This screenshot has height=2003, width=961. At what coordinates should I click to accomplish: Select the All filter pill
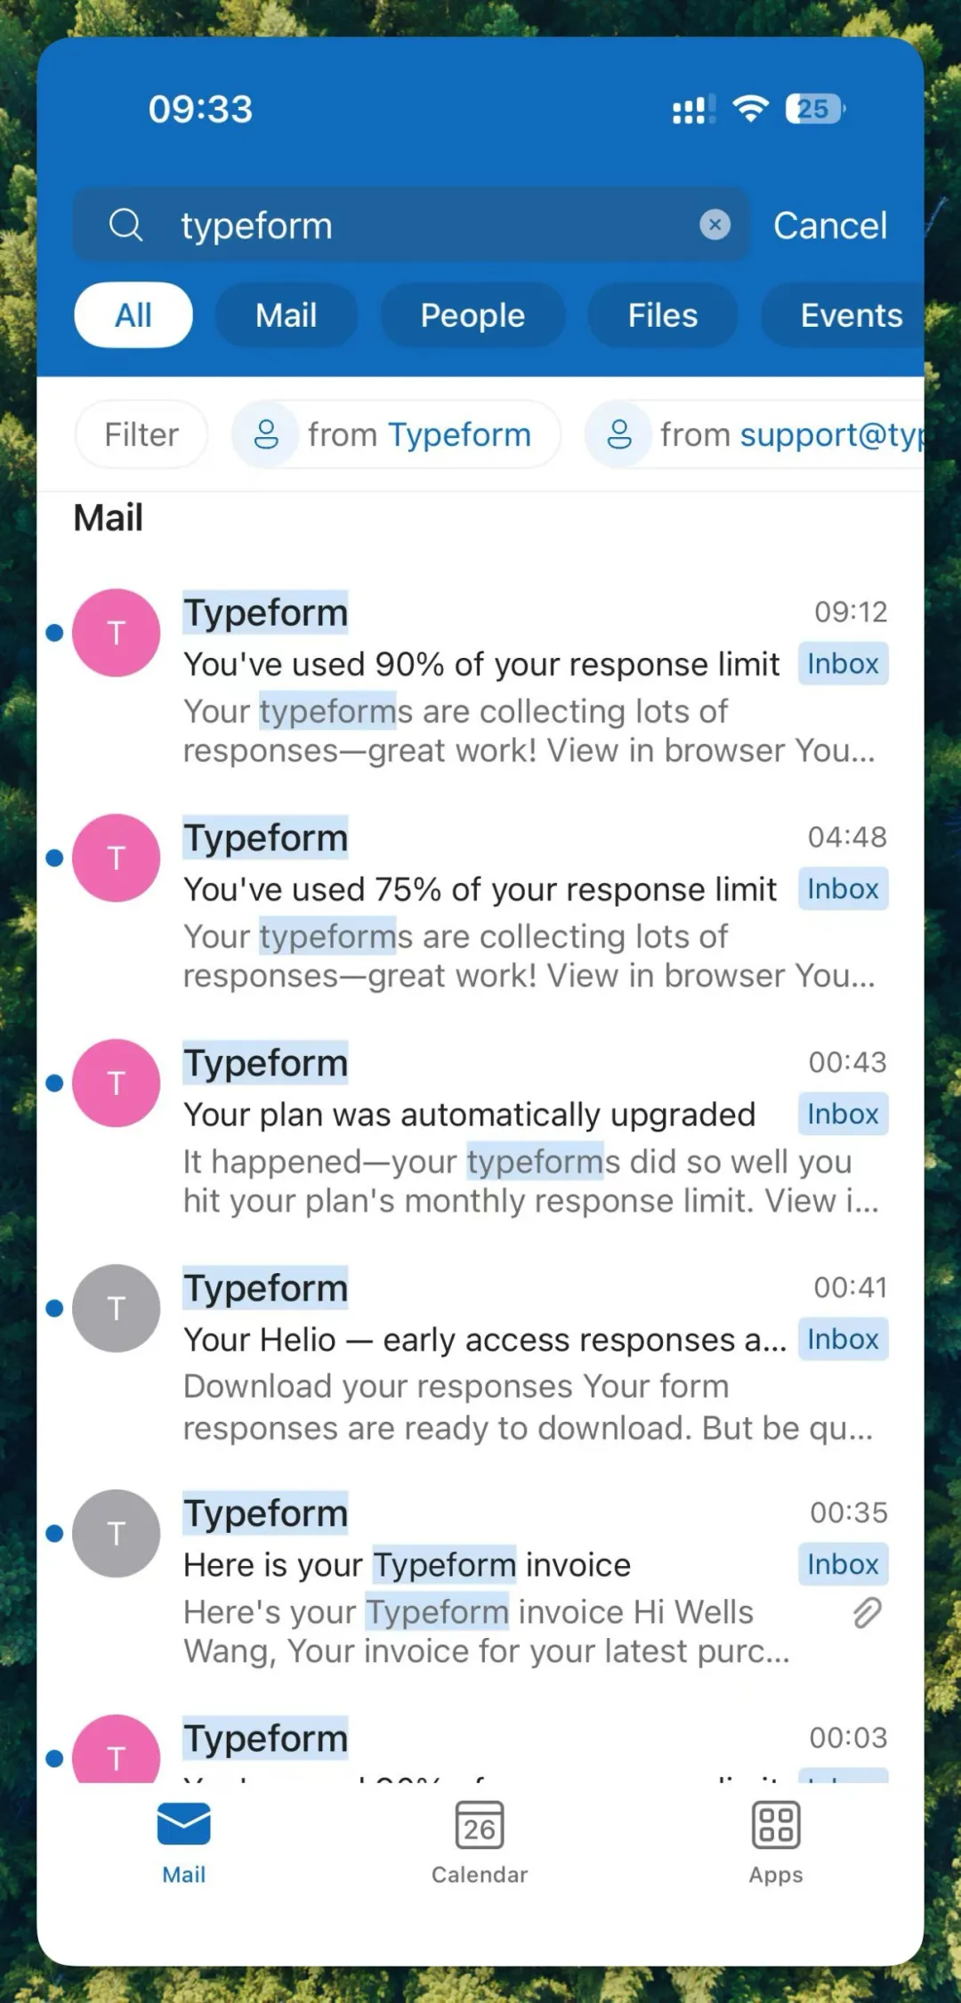[133, 315]
